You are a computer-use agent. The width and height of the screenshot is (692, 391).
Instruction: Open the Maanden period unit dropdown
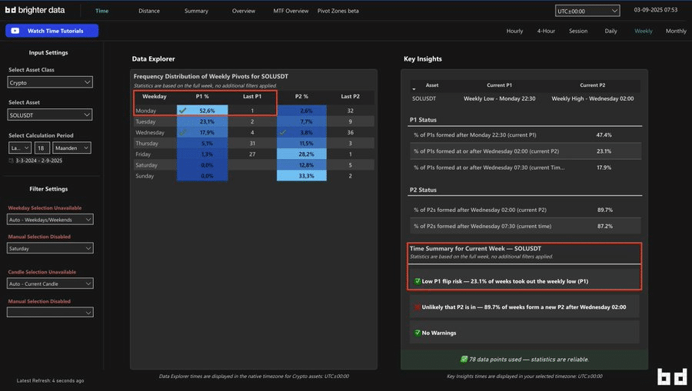pyautogui.click(x=72, y=147)
